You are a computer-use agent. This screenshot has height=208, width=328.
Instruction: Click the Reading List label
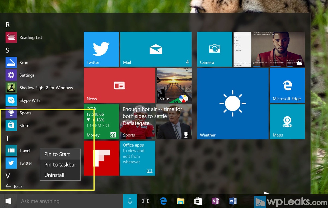[31, 37]
